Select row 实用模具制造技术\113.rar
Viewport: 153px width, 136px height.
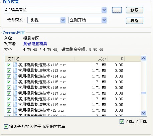73,71
